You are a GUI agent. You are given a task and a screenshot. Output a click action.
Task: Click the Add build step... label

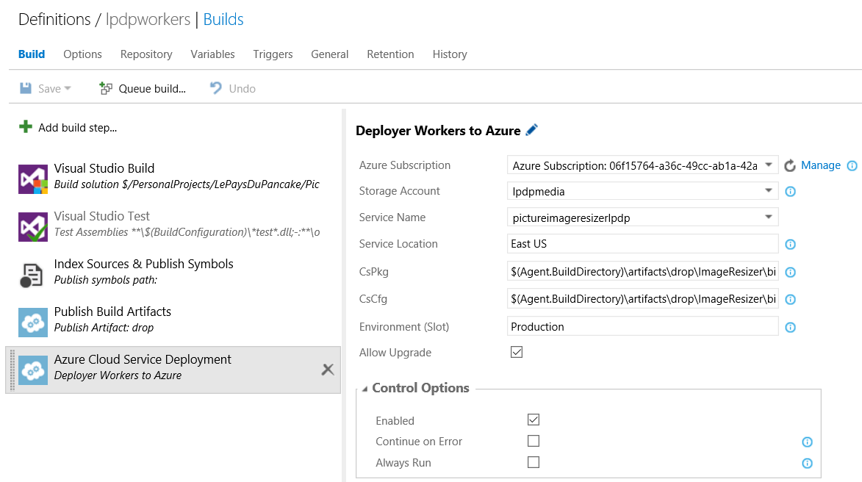(x=77, y=128)
